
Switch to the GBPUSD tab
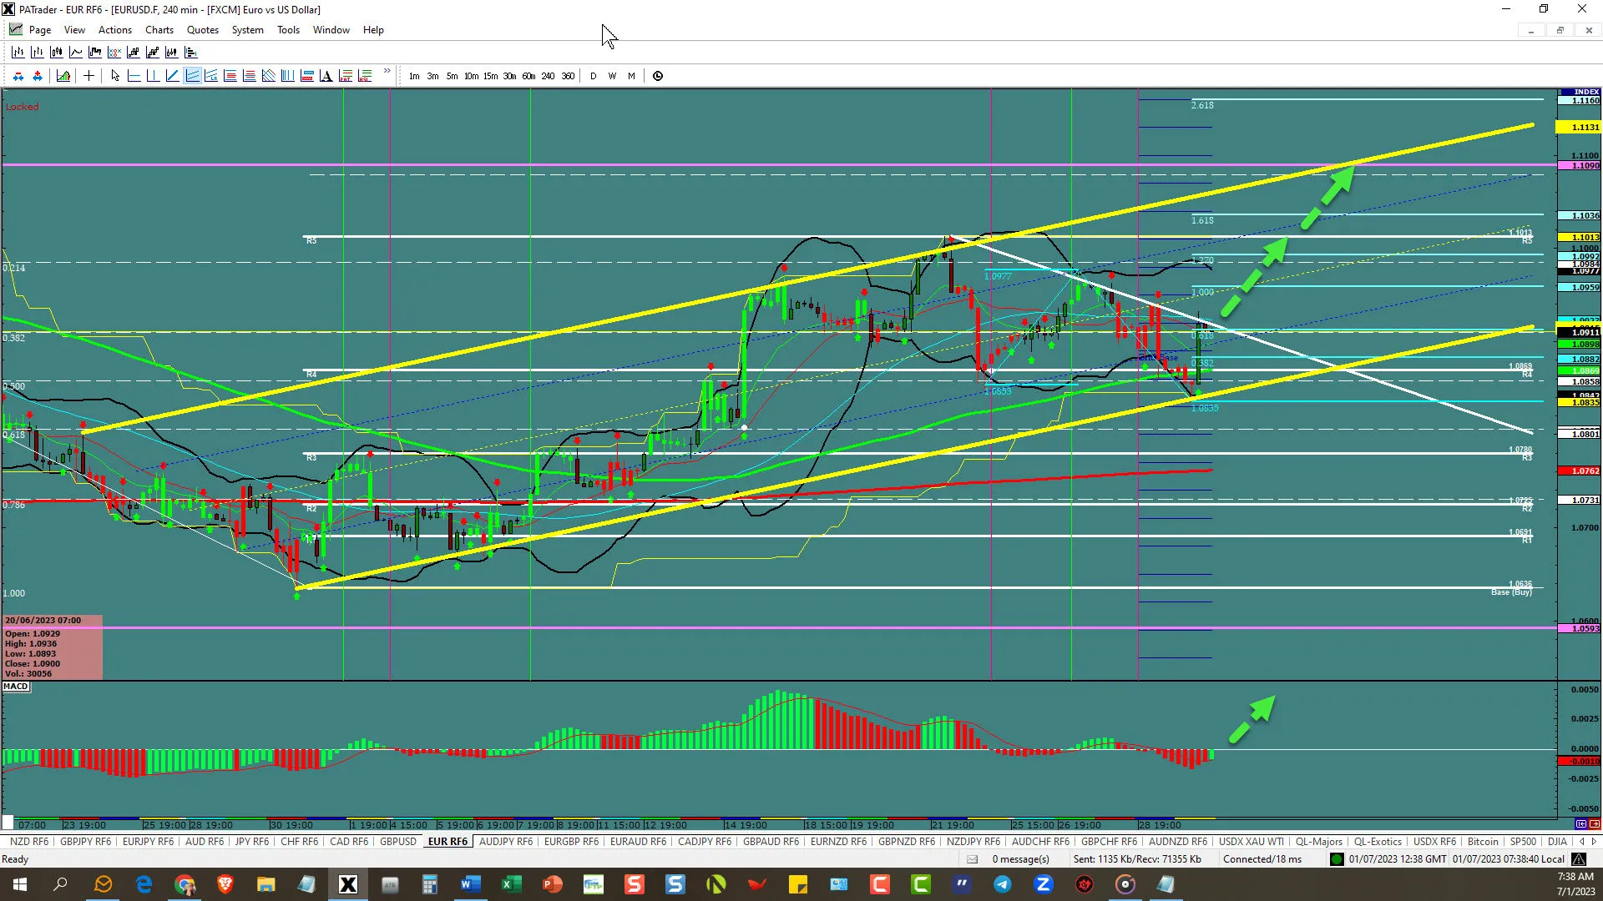pyautogui.click(x=398, y=842)
